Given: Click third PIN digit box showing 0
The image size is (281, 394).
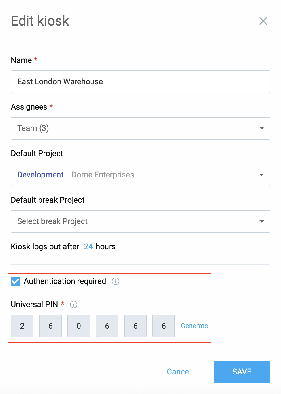Looking at the screenshot, I should click(79, 326).
